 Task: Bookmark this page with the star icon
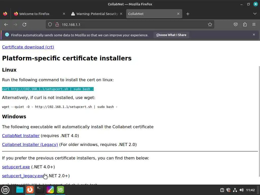coord(210,25)
